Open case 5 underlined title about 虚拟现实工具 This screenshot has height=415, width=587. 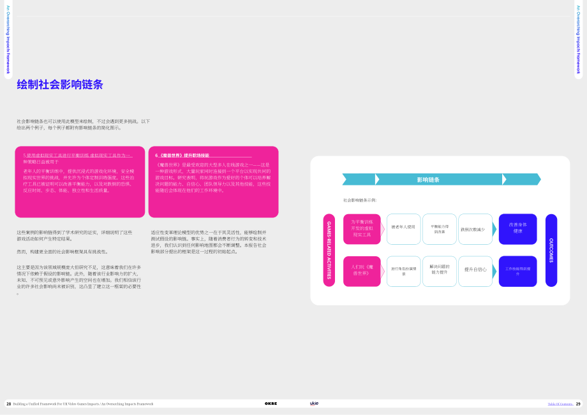77,159
